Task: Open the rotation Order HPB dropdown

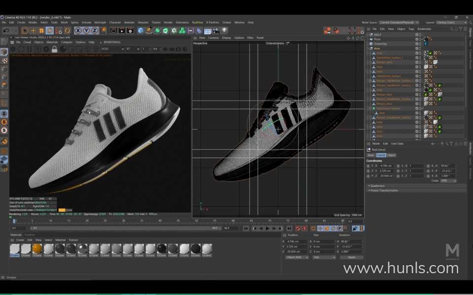Action: tap(447, 181)
